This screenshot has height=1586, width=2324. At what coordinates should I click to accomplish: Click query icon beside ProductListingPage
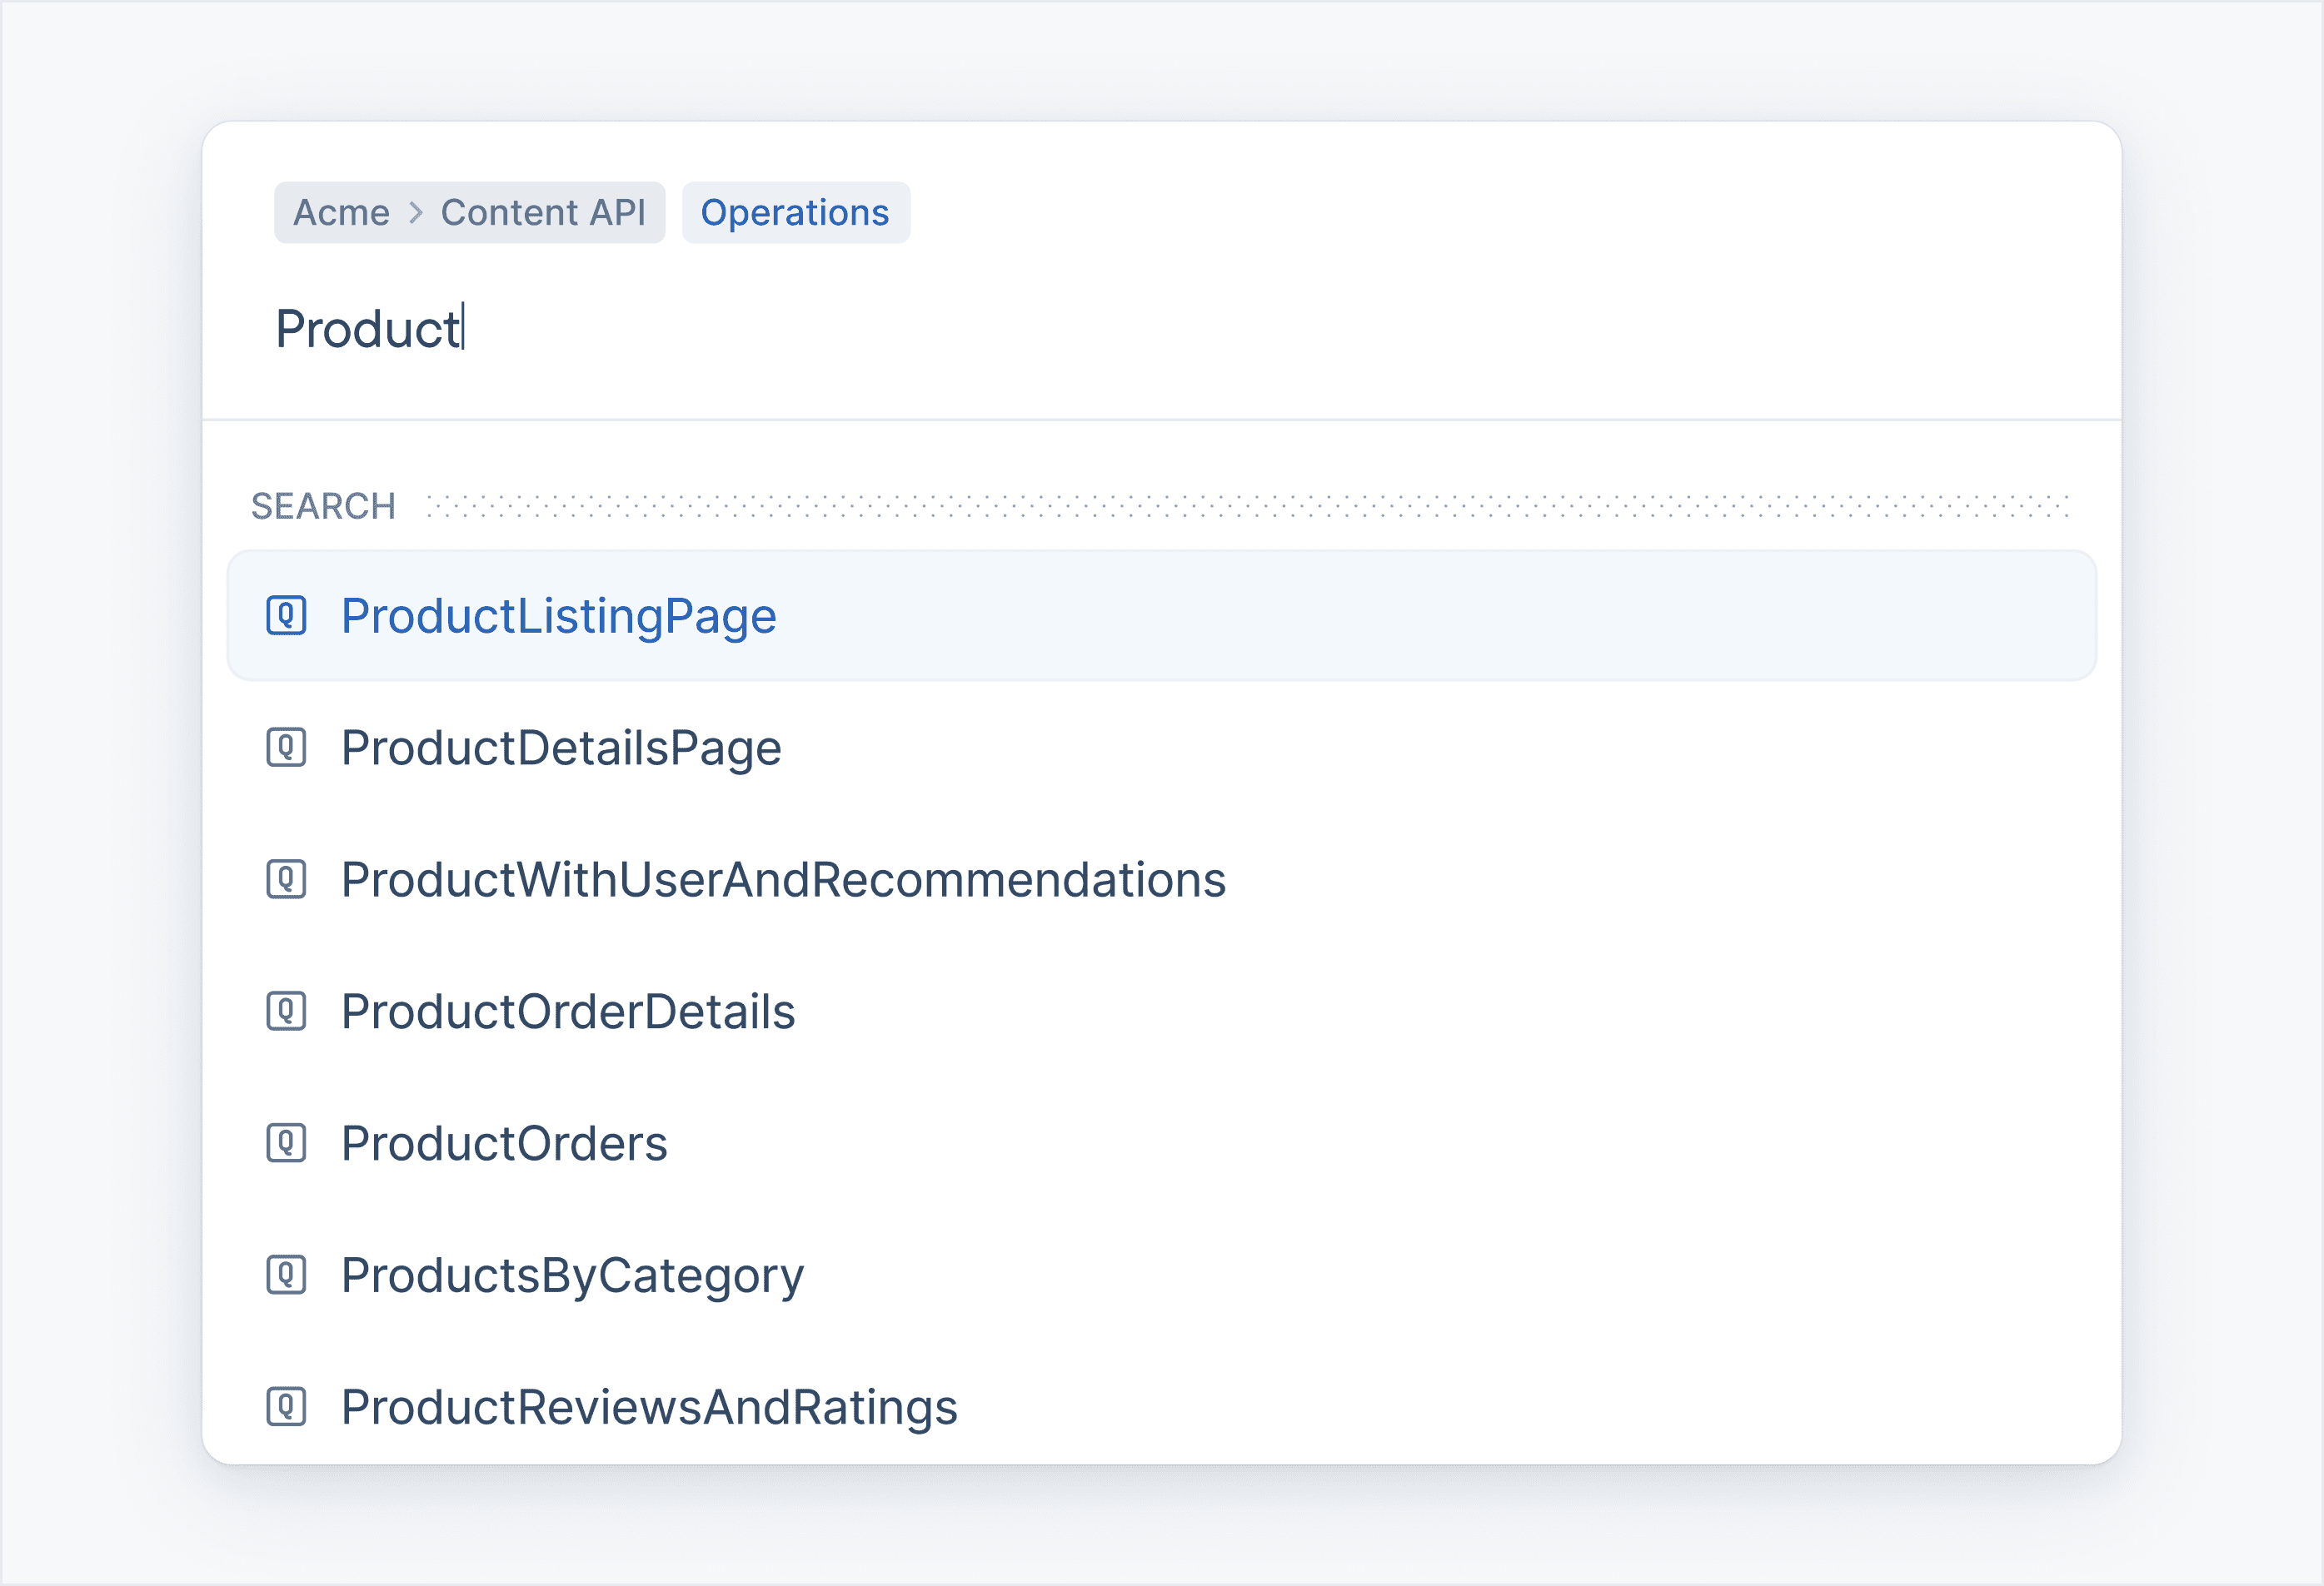(286, 615)
